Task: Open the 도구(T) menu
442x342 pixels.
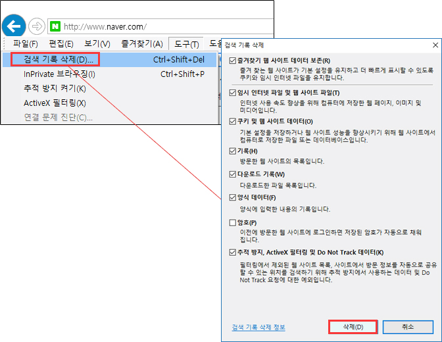Action: [x=186, y=44]
